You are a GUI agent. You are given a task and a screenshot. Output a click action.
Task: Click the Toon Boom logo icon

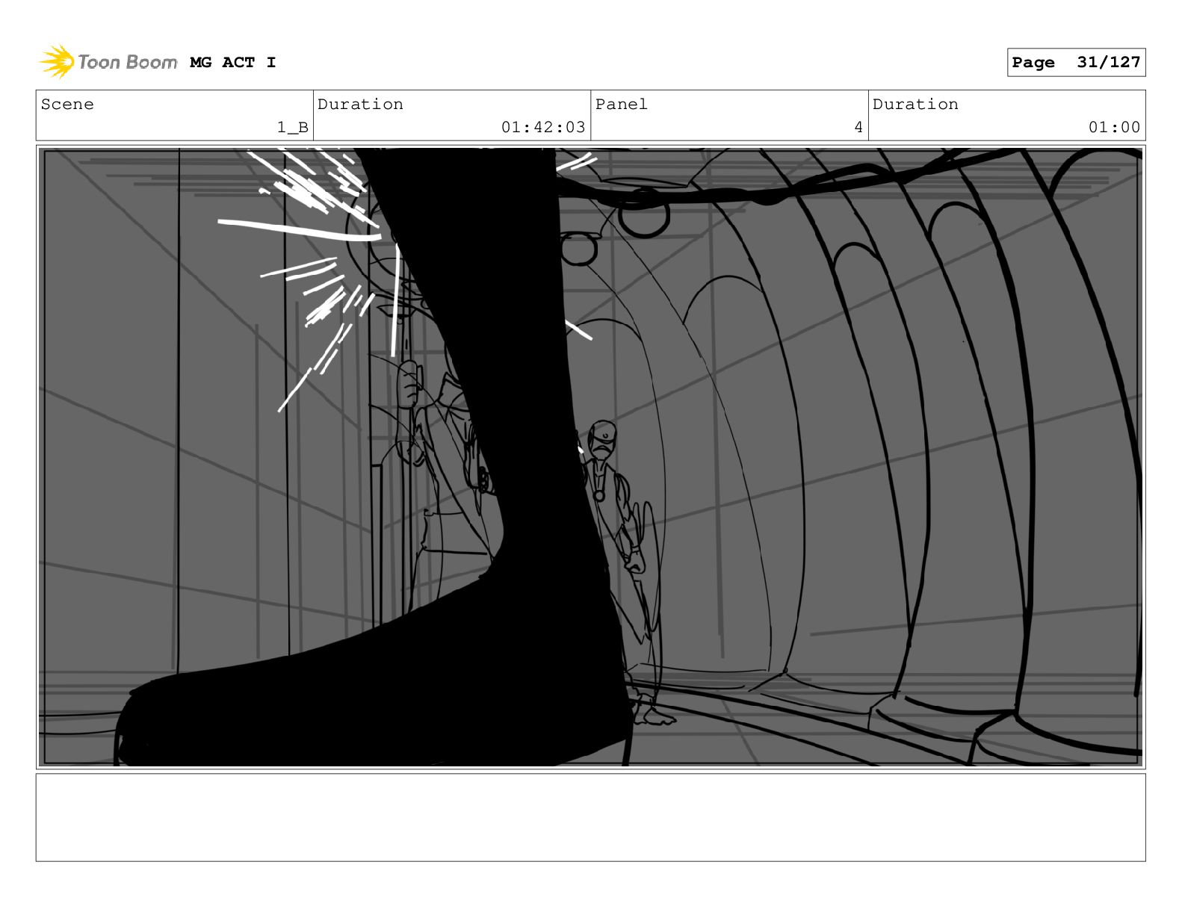pyautogui.click(x=57, y=62)
